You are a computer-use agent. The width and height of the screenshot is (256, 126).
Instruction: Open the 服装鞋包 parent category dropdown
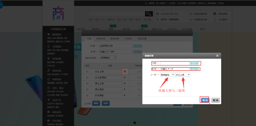167,75
